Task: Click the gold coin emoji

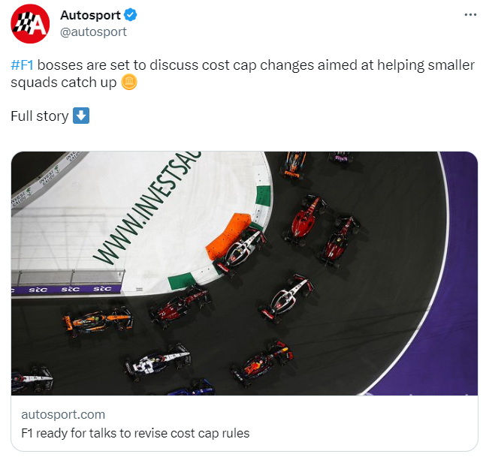Action: (x=129, y=83)
